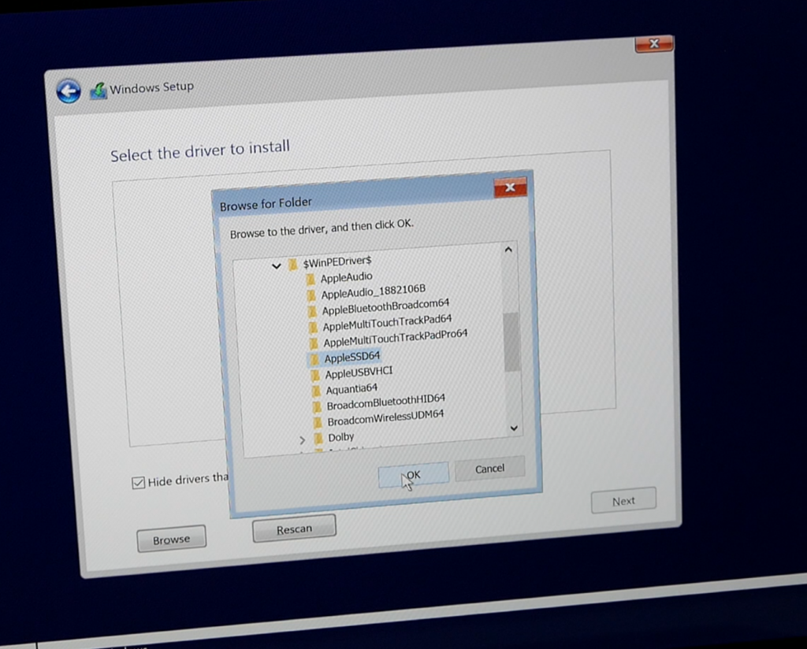The width and height of the screenshot is (807, 649).
Task: Click the AppleSSD64 folder icon
Action: [x=314, y=359]
